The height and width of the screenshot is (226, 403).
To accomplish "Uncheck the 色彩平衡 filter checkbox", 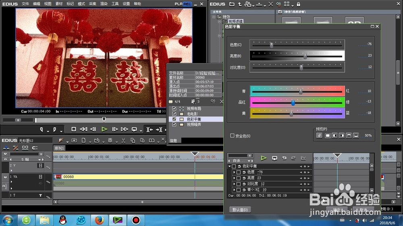I will [174, 119].
